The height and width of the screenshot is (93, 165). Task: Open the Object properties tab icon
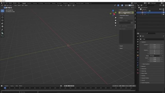138,56
